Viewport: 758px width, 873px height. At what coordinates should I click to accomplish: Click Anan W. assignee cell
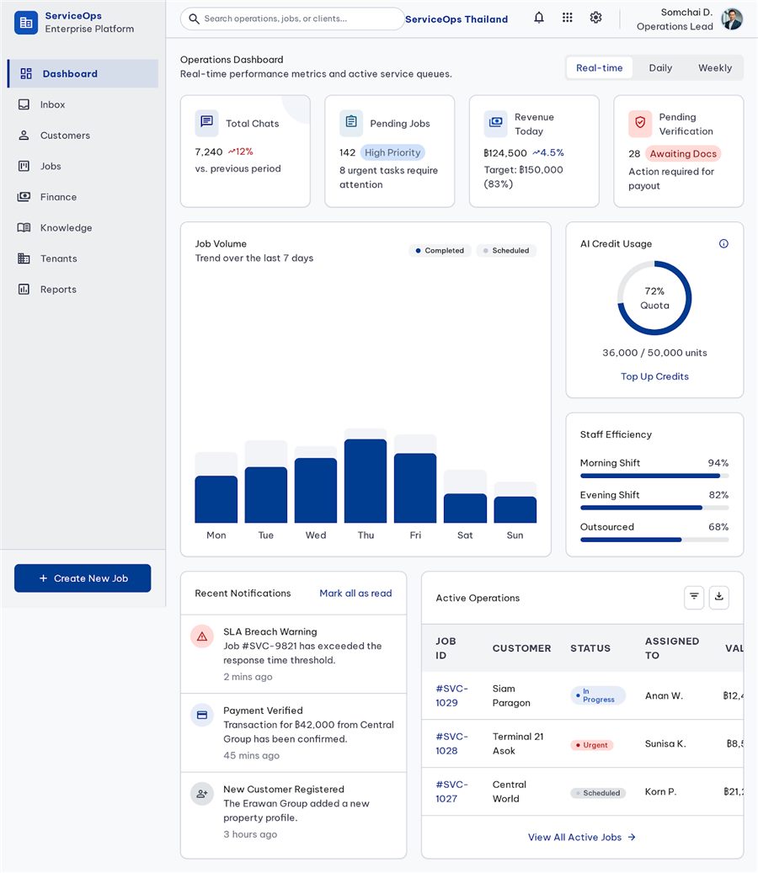(664, 695)
